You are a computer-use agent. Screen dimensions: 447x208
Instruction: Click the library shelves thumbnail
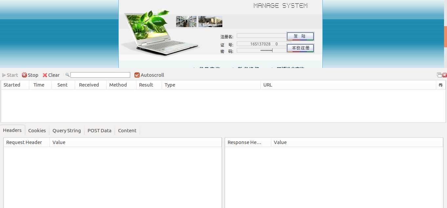(x=186, y=22)
